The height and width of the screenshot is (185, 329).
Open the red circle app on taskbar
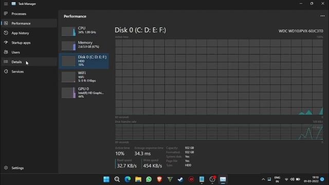tap(191, 179)
